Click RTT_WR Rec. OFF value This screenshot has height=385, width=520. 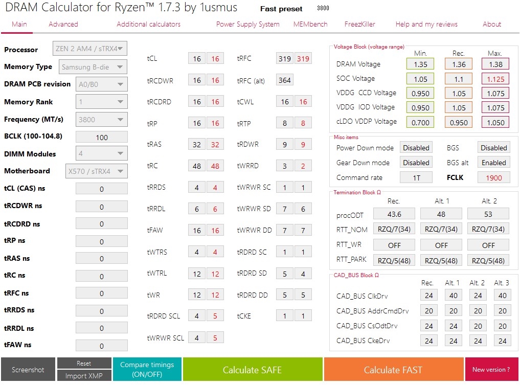[394, 245]
